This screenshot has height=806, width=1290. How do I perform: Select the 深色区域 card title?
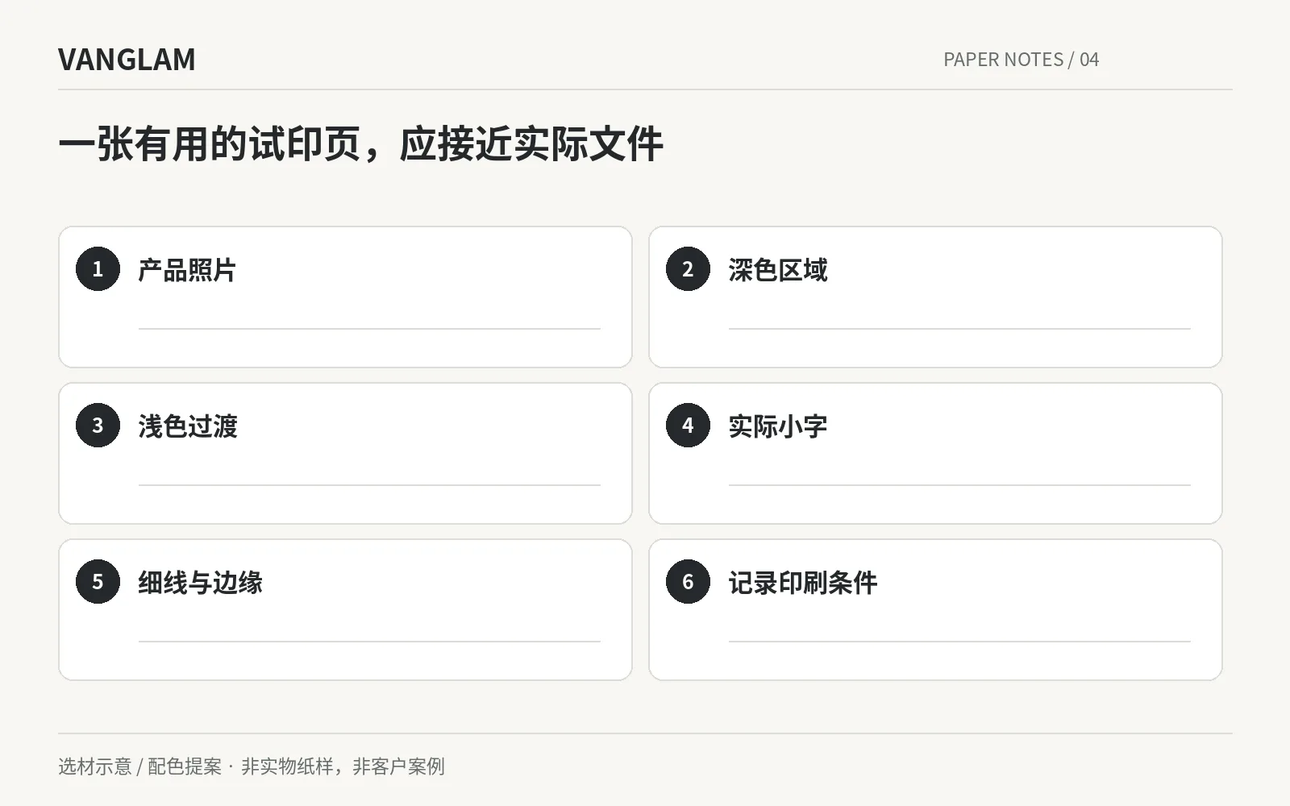[x=778, y=270]
